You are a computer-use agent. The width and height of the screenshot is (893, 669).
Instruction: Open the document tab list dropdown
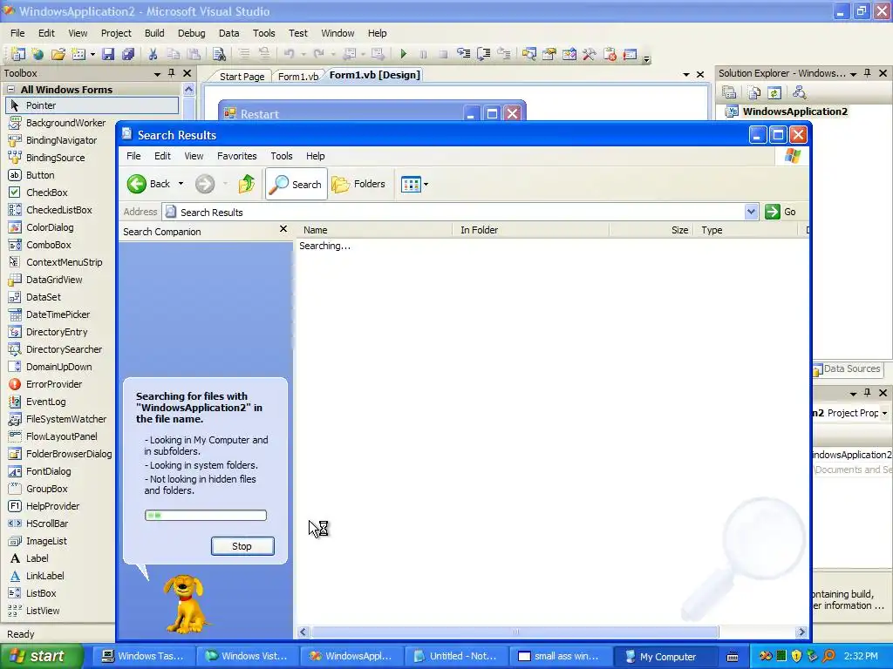pos(686,75)
